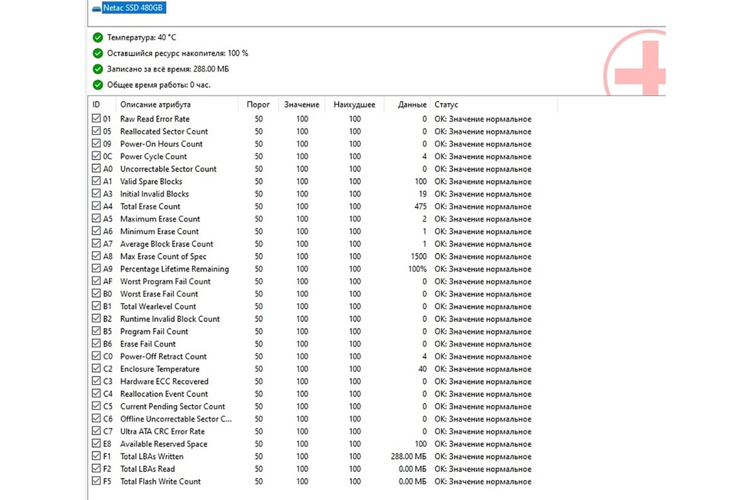
Task: Toggle the C7 Ultra ATA CRC Error Rate checkbox
Action: pos(96,430)
